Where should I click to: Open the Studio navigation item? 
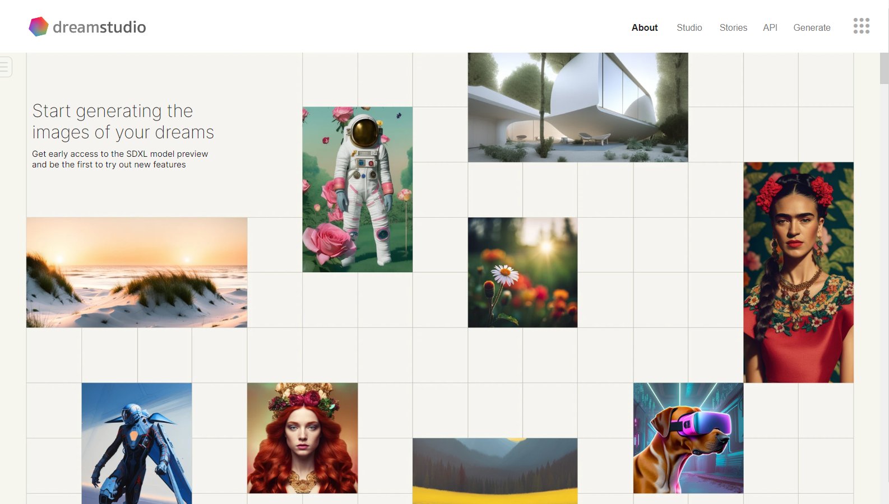(x=689, y=27)
